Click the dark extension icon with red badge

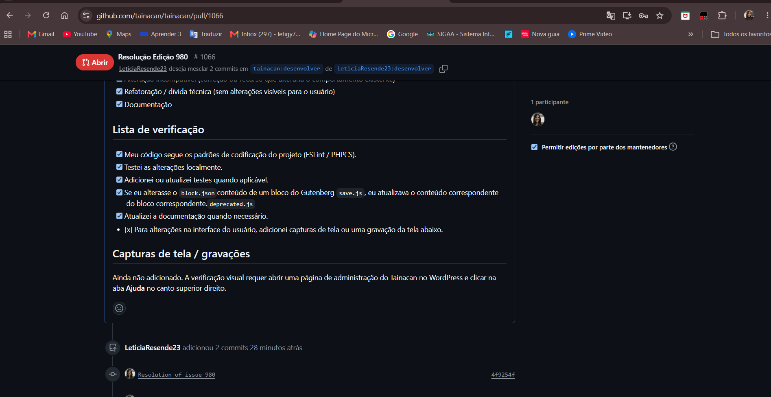[x=703, y=15]
